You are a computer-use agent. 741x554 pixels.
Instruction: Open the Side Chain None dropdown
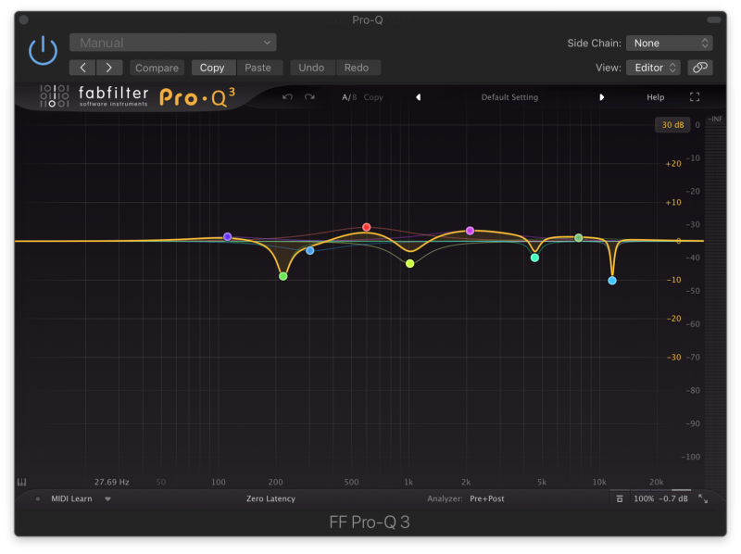tap(669, 43)
